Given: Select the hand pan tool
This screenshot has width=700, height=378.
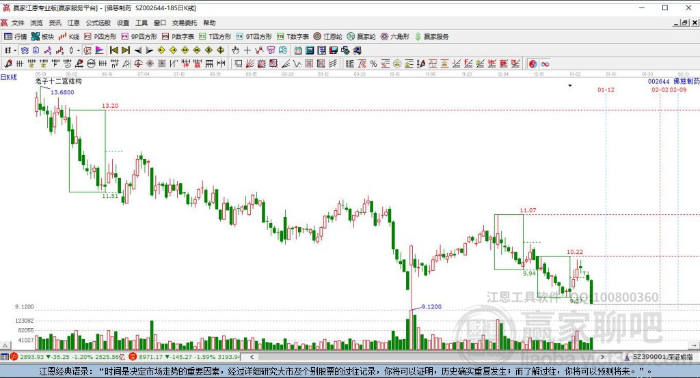Looking at the screenshot, I should (x=235, y=50).
